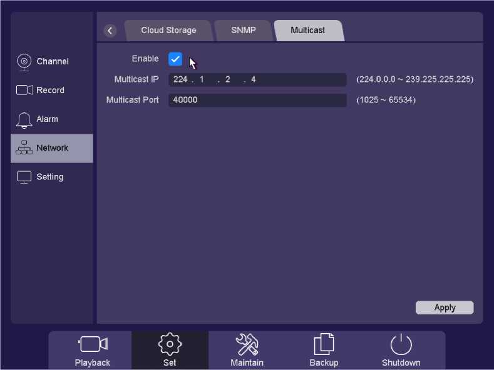Screen dimensions: 494x370
Task: Select the Record camcorder icon
Action: (24, 91)
